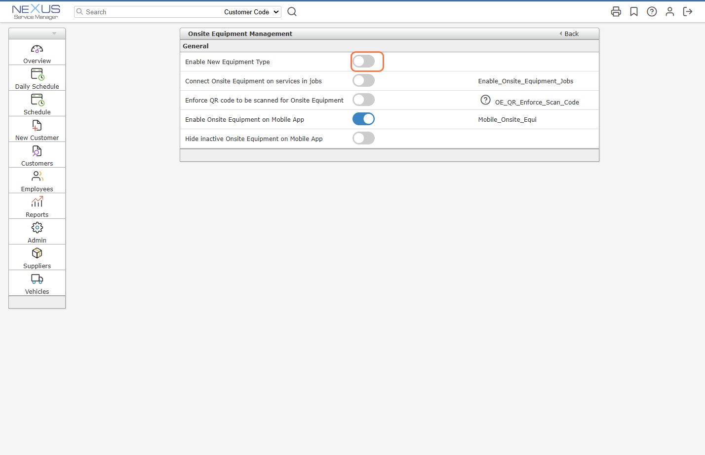The image size is (705, 455).
Task: Click the Nexus Service Manager logo
Action: pyautogui.click(x=36, y=12)
